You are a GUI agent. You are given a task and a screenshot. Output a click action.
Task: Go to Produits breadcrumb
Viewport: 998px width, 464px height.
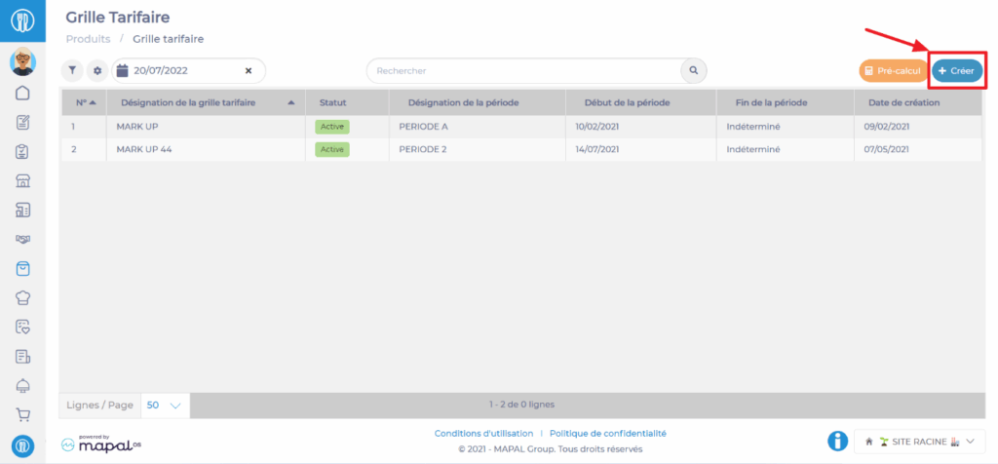(87, 39)
